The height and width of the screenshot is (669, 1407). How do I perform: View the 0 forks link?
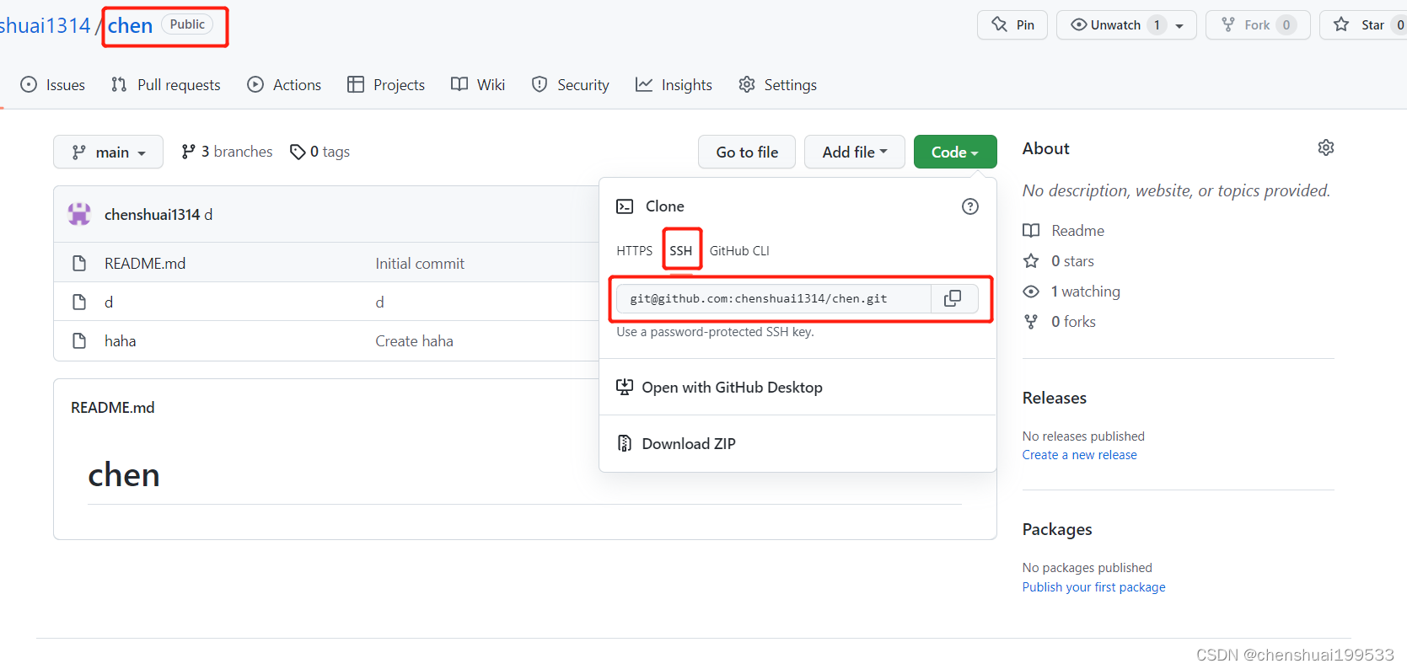point(1073,322)
